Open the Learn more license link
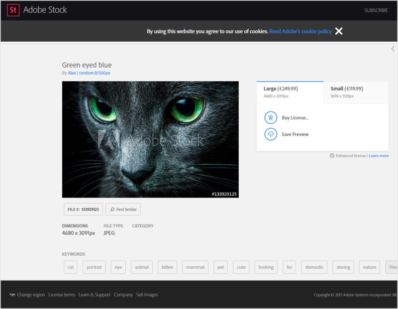Image resolution: width=398 pixels, height=309 pixels. (x=379, y=156)
